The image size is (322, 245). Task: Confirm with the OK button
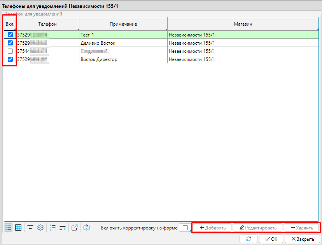(x=271, y=239)
